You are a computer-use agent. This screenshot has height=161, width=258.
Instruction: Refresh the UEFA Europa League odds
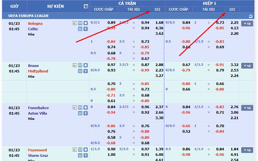point(251,16)
